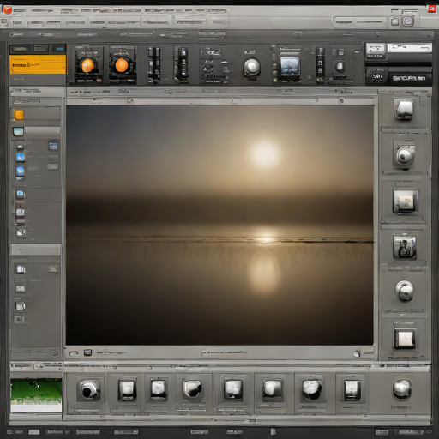Click the silver knob icon in top strip
Screen dimensions: 439x439
[252, 67]
